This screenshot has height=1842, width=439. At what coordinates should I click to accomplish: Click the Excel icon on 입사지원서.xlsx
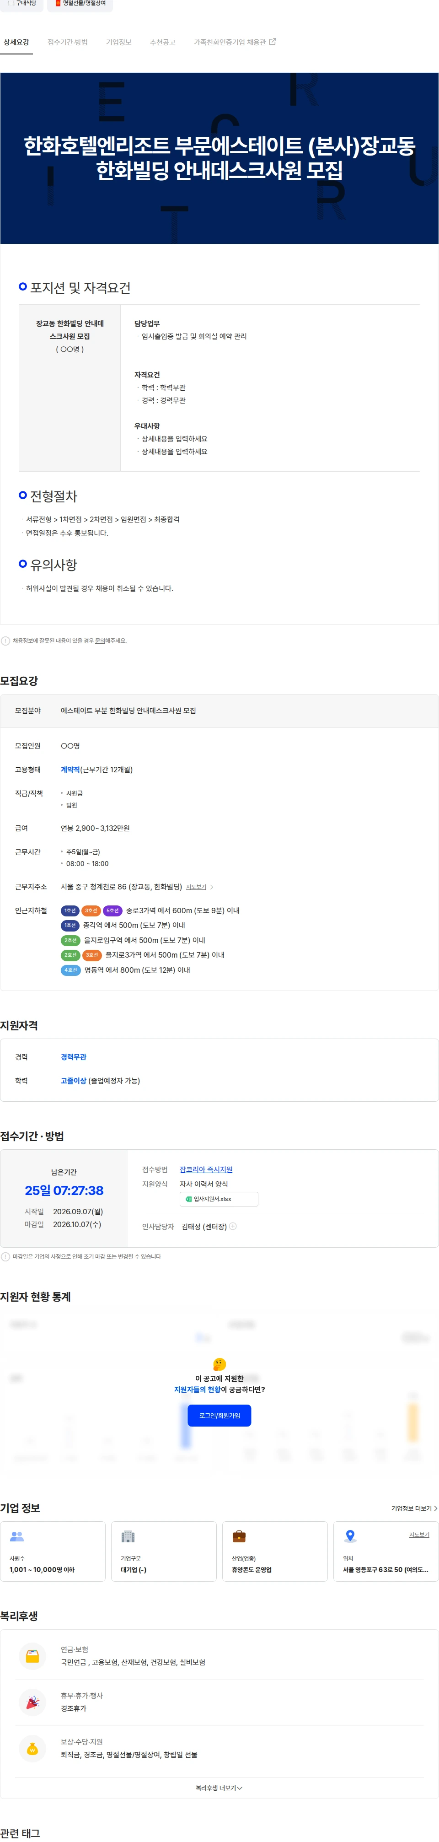pos(189,1199)
